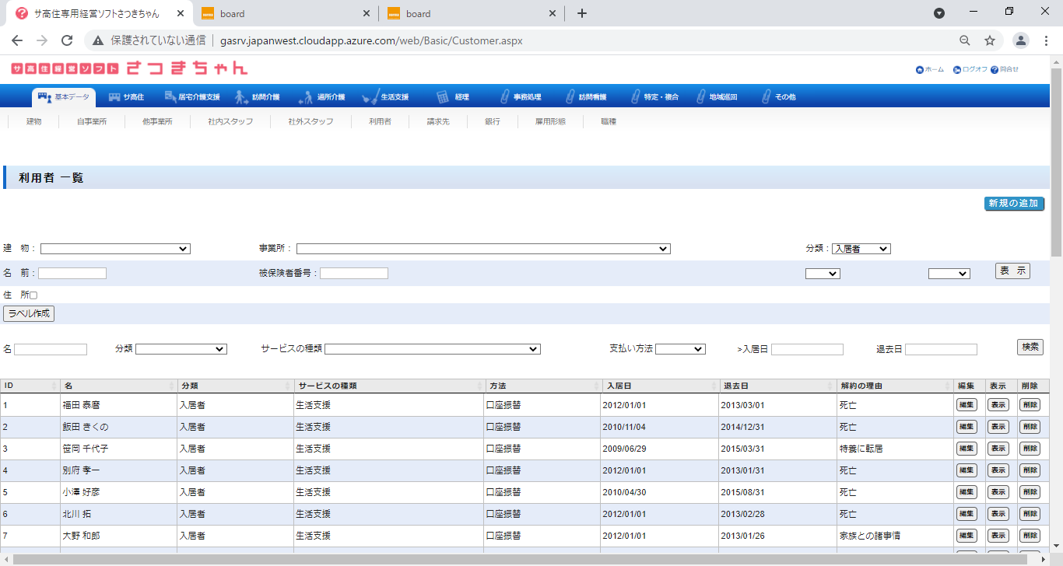
Task: Click 編集 button for 福田 泰磨
Action: [x=967, y=404]
